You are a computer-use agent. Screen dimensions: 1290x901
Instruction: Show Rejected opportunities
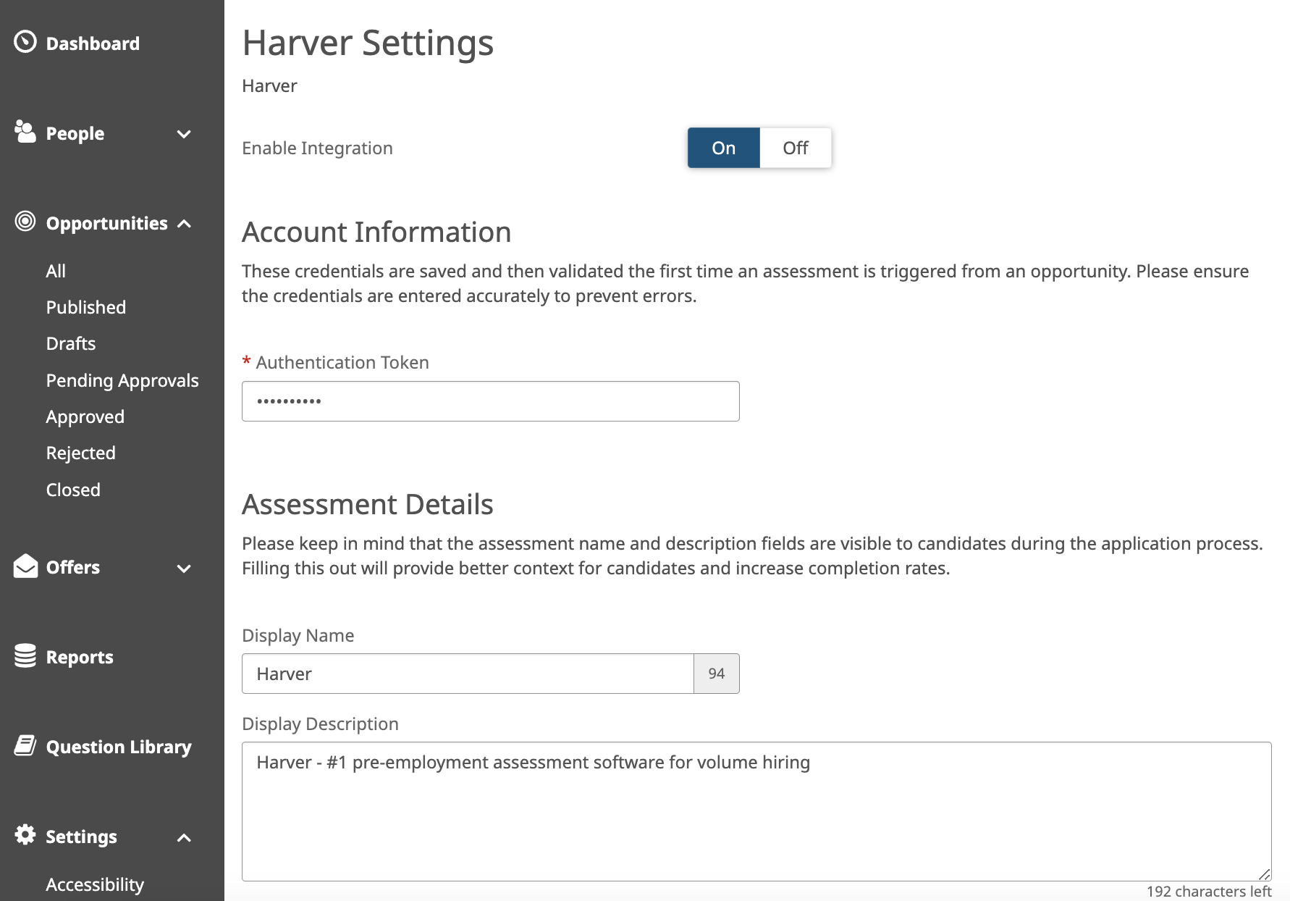tap(81, 453)
